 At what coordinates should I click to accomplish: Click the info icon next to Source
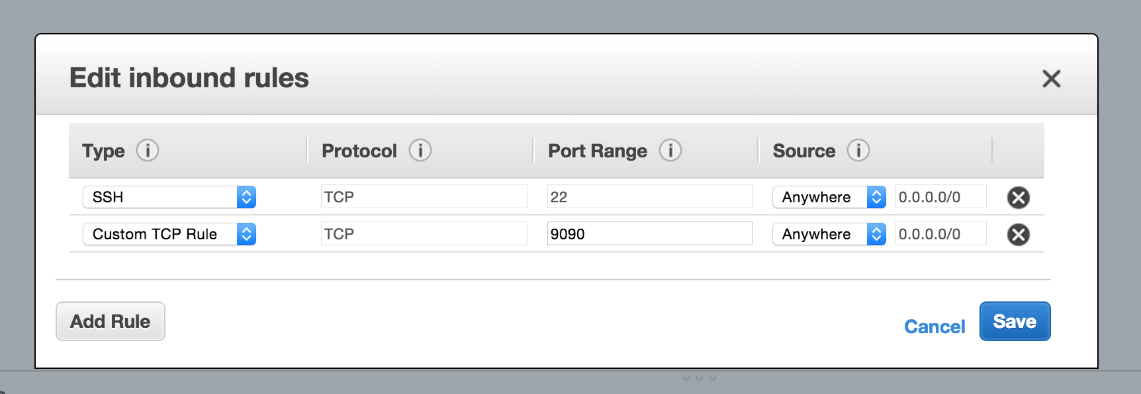pyautogui.click(x=858, y=151)
